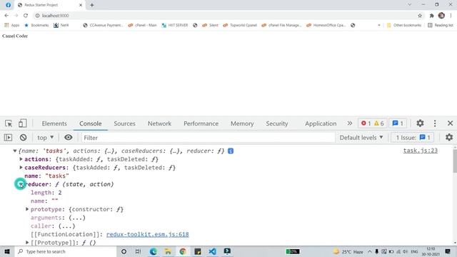Image resolution: width=457 pixels, height=257 pixels.
Task: Open the Cortana circle icon on taskbar
Action: tap(124, 251)
